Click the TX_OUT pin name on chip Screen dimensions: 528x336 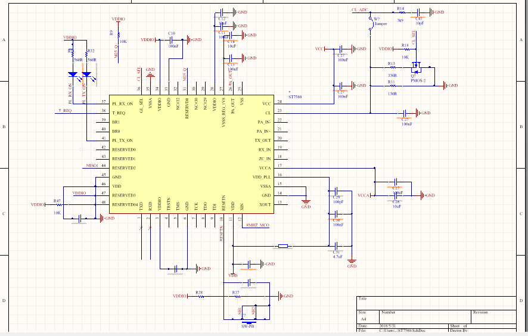click(262, 141)
